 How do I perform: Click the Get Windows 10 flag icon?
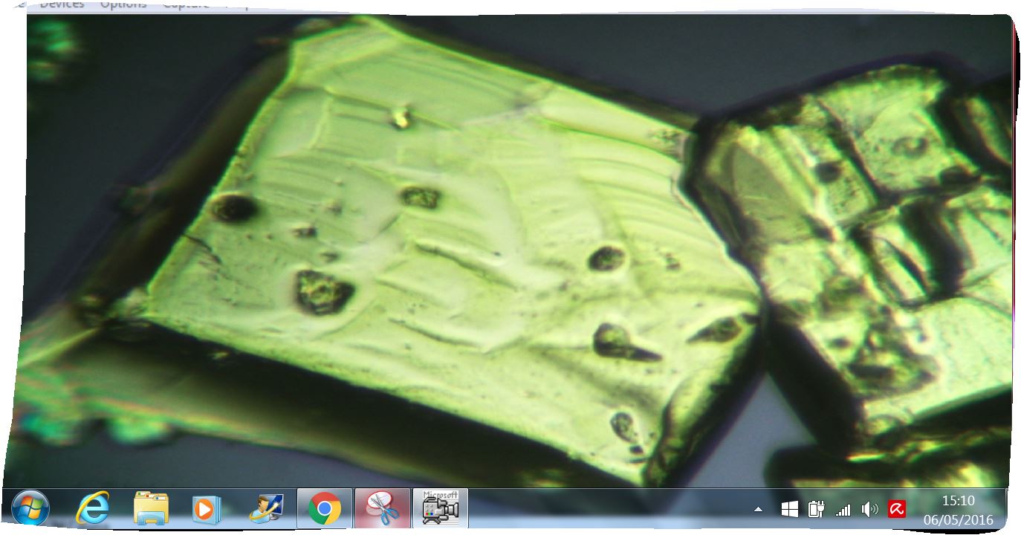[x=789, y=510]
